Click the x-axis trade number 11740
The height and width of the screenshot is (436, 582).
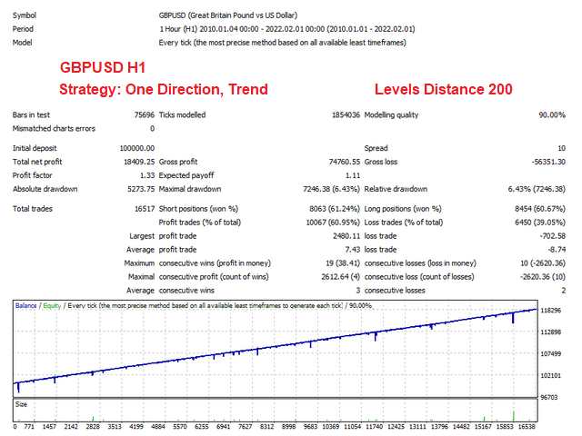(375, 427)
